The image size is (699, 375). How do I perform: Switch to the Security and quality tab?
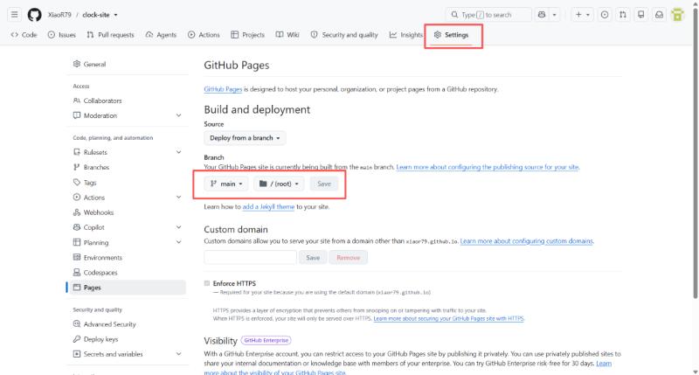tap(344, 35)
